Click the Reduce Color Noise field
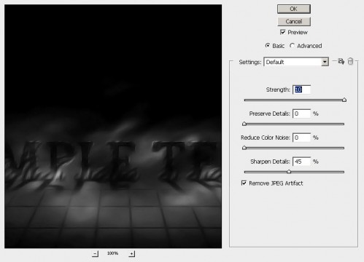Viewport: 364px width, 262px height. 301,138
